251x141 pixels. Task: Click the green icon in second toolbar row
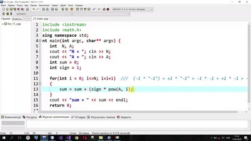[x=7, y=14]
